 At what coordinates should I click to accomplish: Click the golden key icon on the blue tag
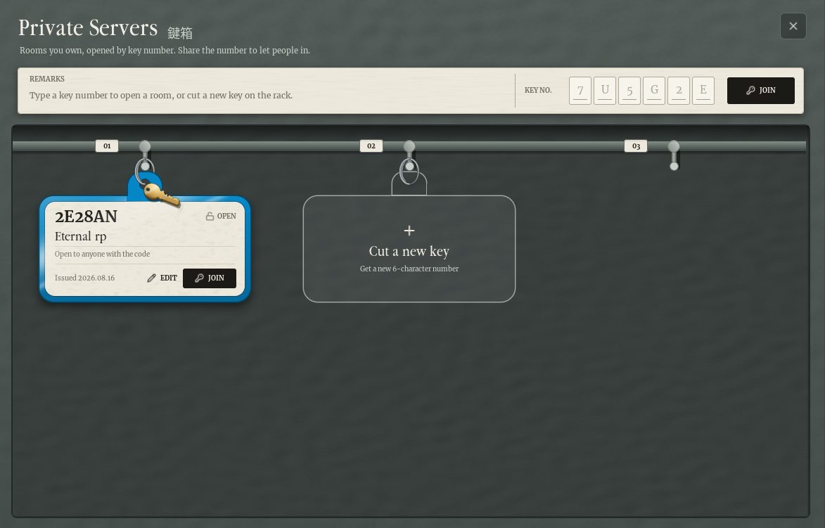[x=161, y=195]
